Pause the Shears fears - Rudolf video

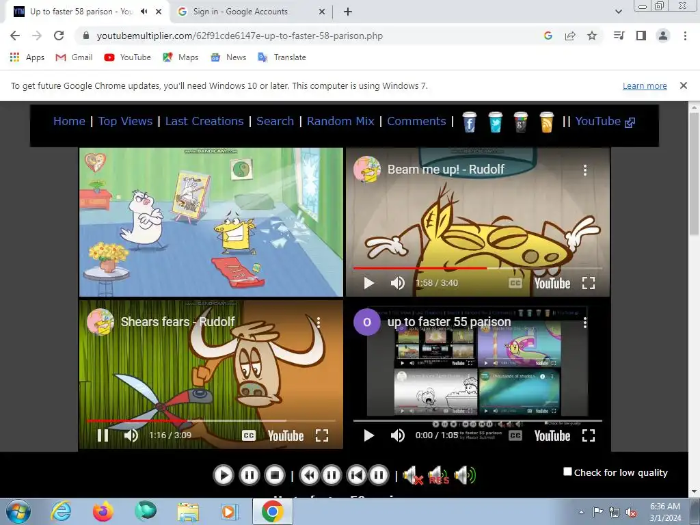tap(103, 435)
